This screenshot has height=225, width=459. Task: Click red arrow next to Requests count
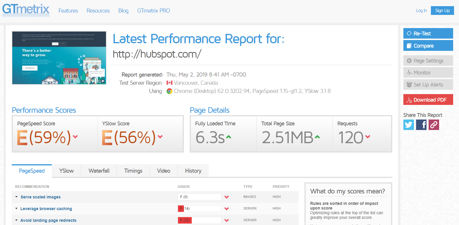pyautogui.click(x=368, y=136)
